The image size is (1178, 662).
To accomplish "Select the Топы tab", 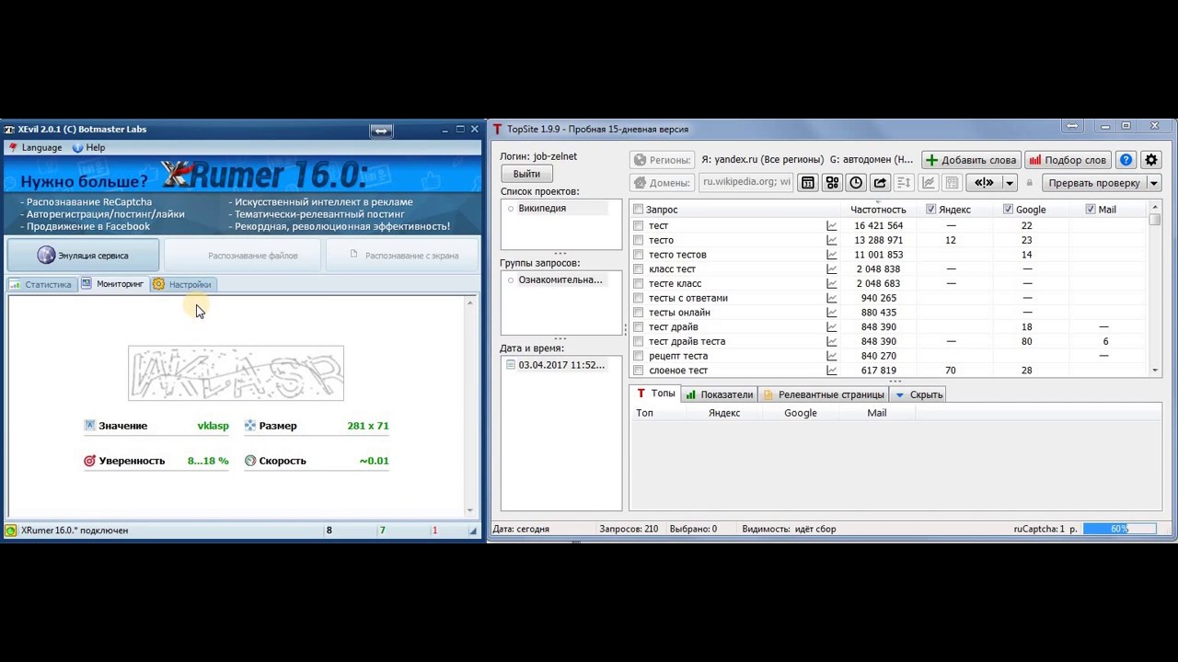I will coord(655,394).
